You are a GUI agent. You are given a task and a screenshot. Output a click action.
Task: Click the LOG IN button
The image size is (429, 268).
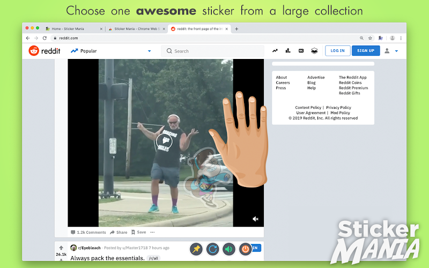[x=338, y=50]
